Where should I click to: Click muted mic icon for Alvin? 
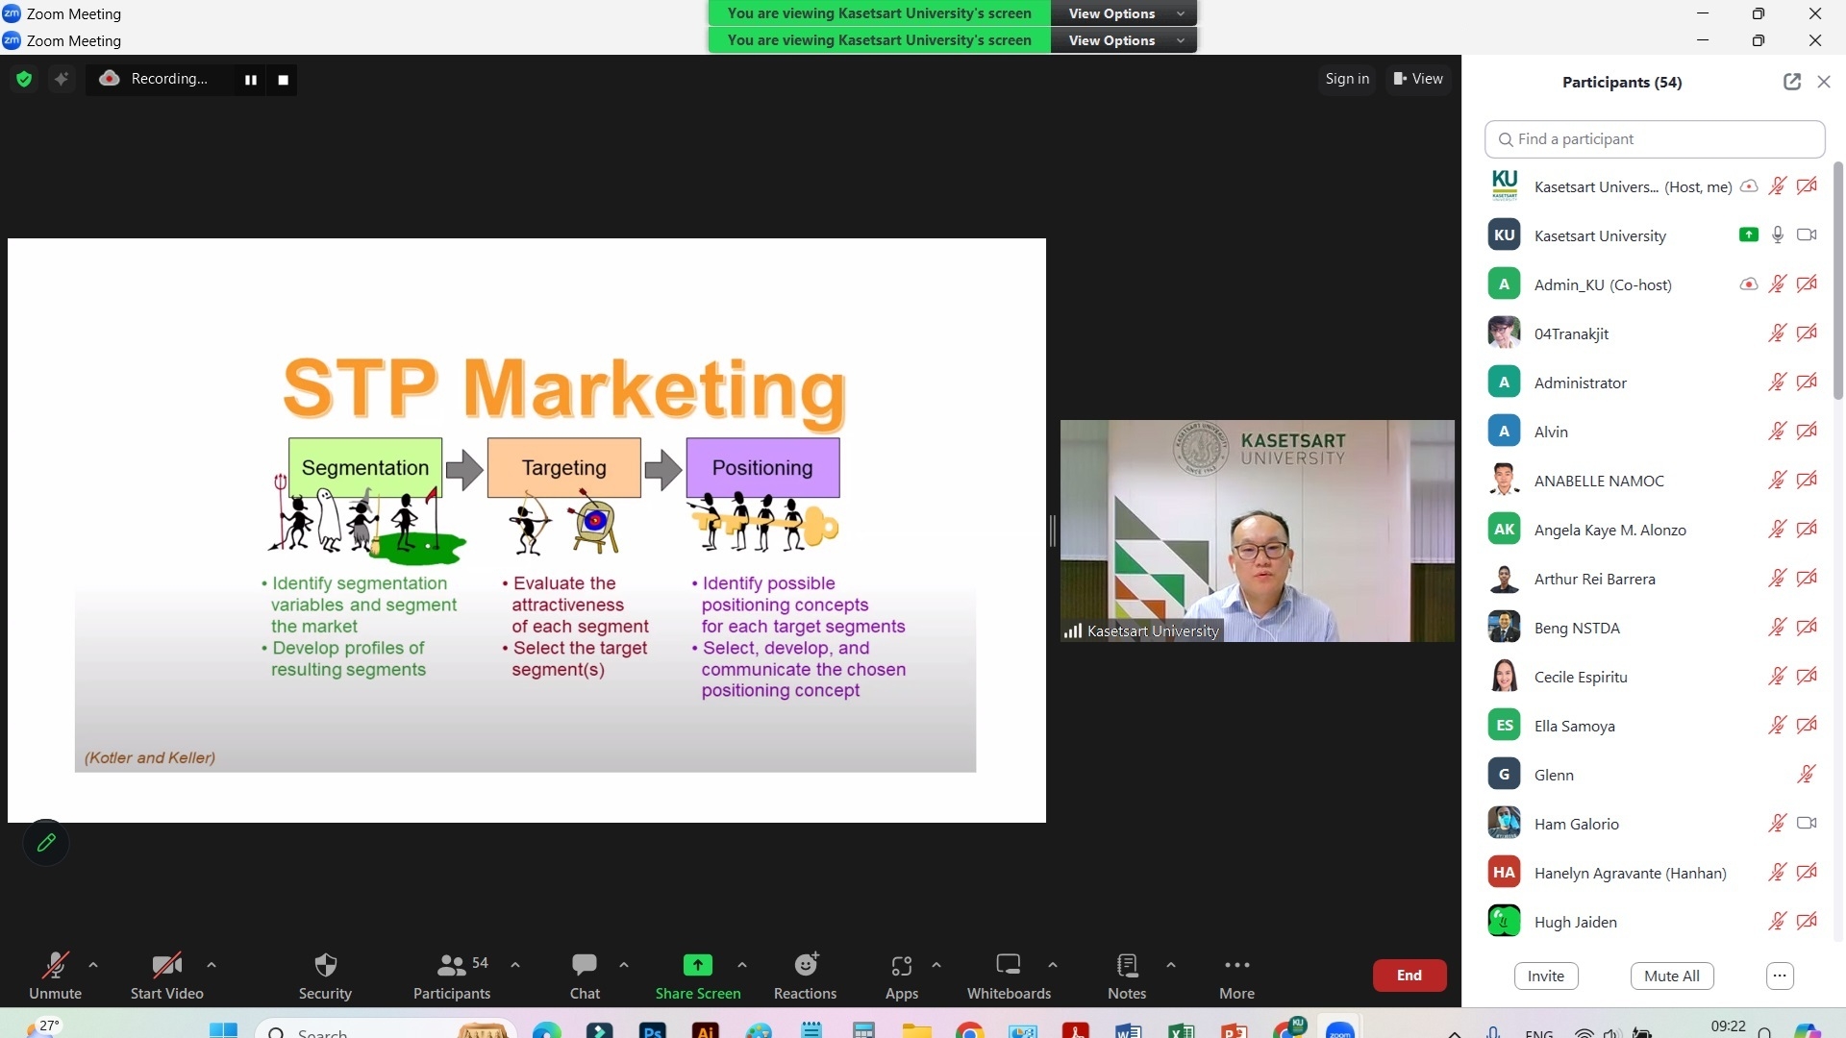pos(1778,431)
